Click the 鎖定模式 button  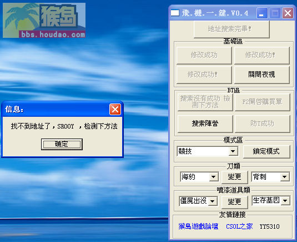point(266,151)
